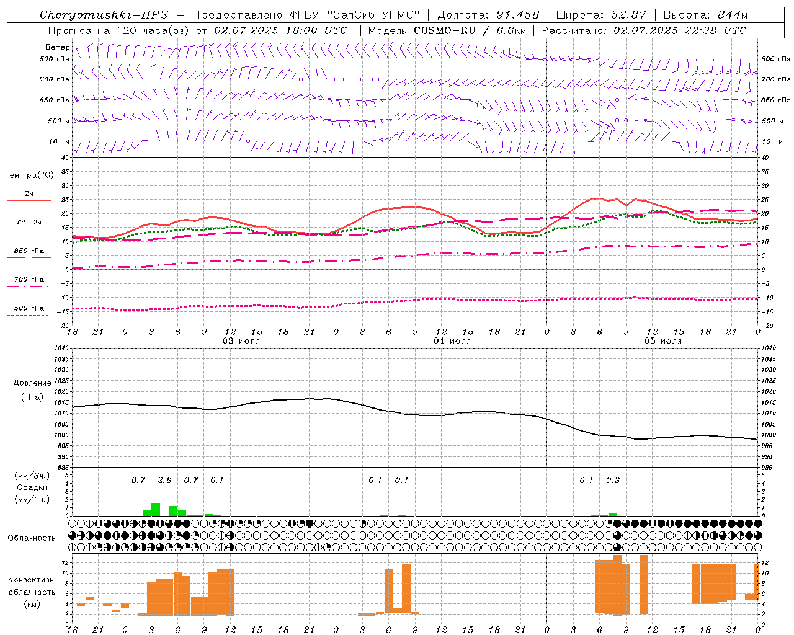This screenshot has width=794, height=635.
Task: Click the black pressure curve line
Action: click(x=415, y=414)
